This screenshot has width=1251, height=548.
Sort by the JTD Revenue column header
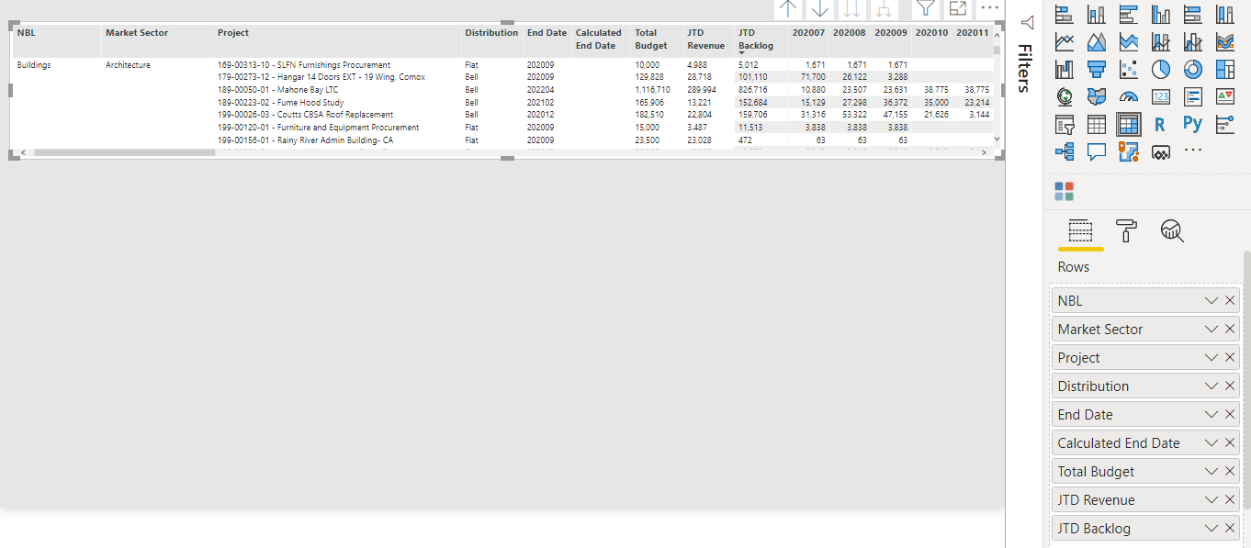(705, 39)
